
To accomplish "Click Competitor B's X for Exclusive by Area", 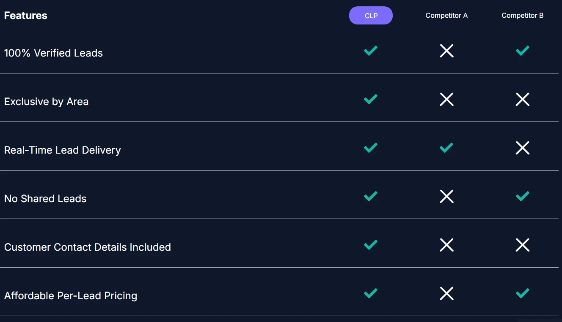I will tap(523, 100).
